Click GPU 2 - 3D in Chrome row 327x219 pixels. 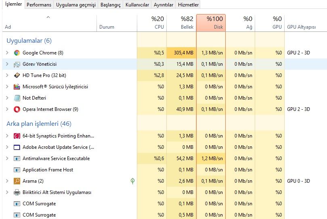[x=298, y=53]
